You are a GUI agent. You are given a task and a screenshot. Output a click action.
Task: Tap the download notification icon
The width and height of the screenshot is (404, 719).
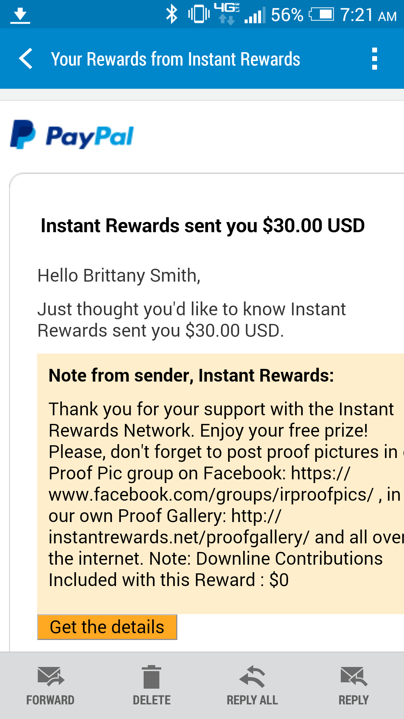(20, 16)
